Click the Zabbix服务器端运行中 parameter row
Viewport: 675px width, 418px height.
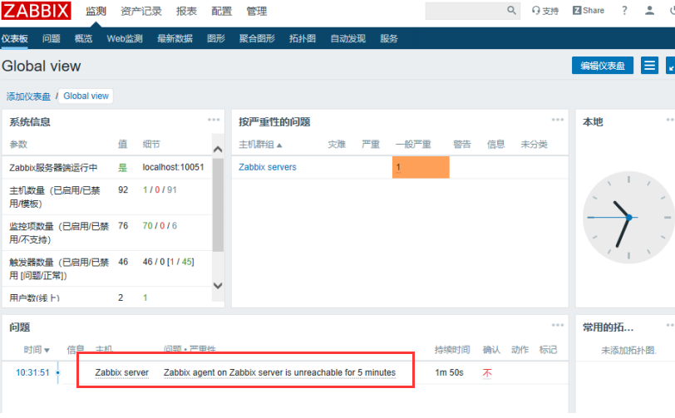[x=106, y=168]
